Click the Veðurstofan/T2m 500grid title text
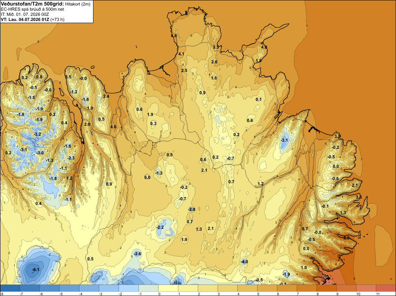The width and height of the screenshot is (396, 296). [x=32, y=4]
